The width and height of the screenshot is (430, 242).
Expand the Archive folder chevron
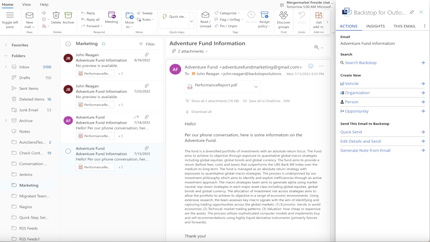pos(6,121)
